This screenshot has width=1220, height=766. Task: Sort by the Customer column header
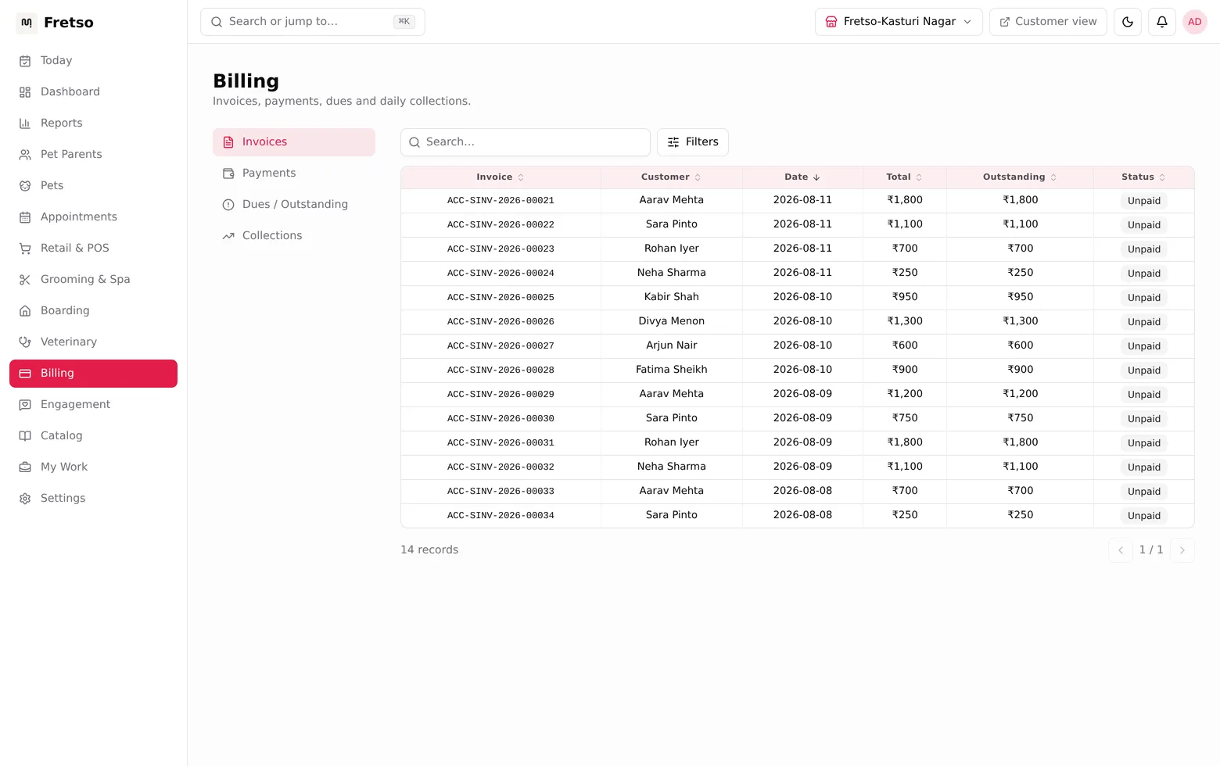click(x=671, y=177)
